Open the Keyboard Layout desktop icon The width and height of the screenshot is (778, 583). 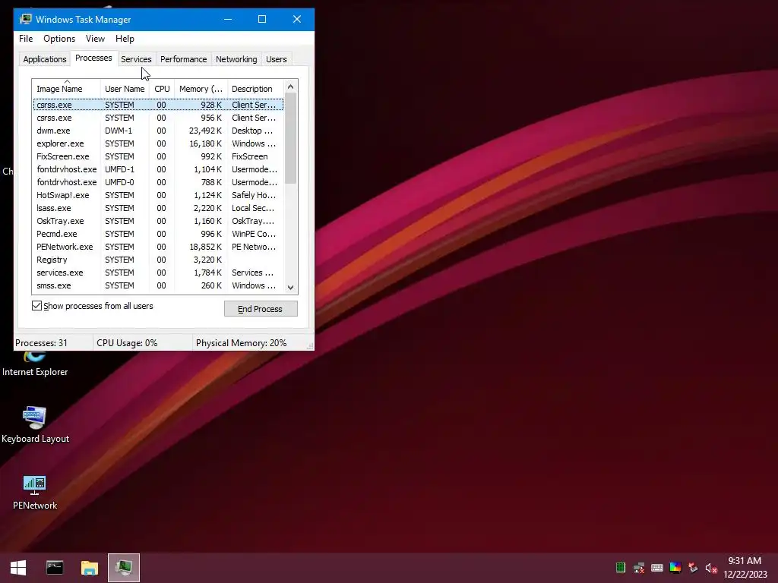click(x=35, y=425)
